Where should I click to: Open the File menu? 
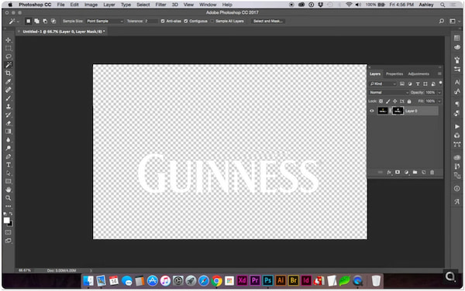pos(60,5)
